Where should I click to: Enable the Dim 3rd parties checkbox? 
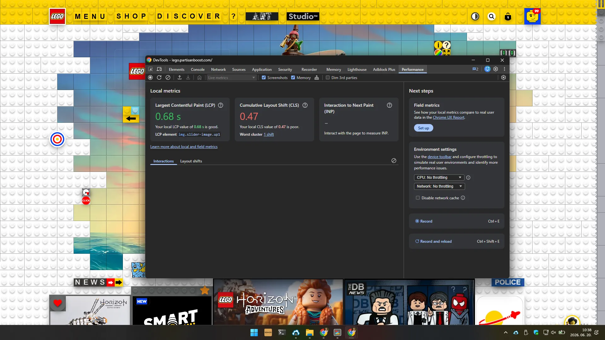tap(328, 77)
